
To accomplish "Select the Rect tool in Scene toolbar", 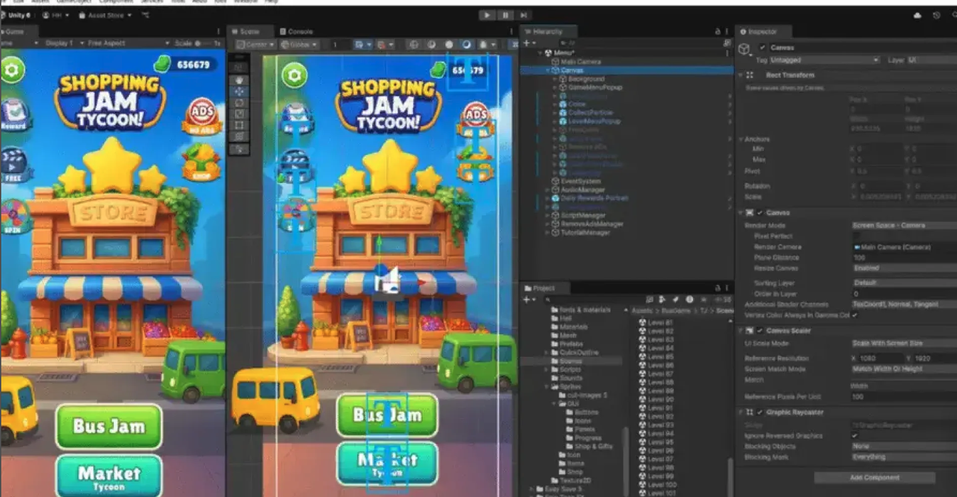I will tap(239, 126).
